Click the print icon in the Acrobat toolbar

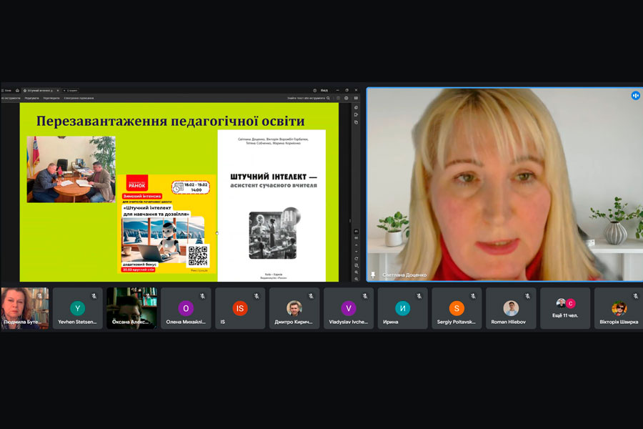pyautogui.click(x=346, y=98)
